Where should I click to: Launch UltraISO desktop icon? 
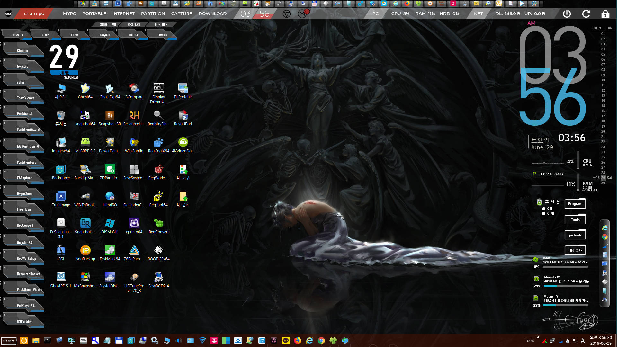tap(110, 199)
